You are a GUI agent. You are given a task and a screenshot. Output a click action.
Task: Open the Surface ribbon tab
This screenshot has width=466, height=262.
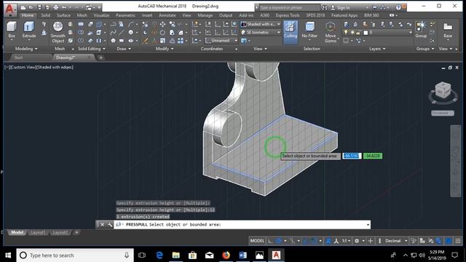(63, 15)
